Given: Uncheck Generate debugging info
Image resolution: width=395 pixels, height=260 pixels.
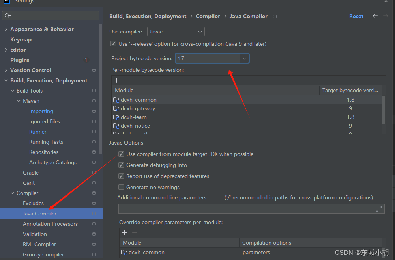Looking at the screenshot, I should (121, 165).
